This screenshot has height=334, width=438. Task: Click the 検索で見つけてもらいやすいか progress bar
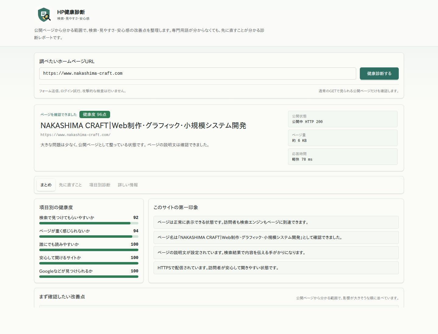(x=89, y=223)
